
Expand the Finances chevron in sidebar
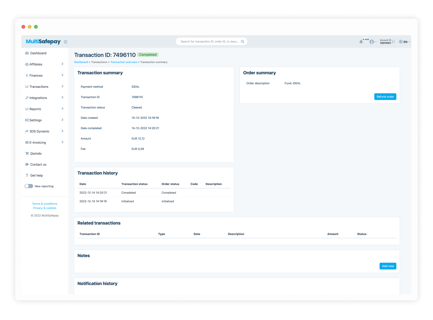click(x=62, y=75)
